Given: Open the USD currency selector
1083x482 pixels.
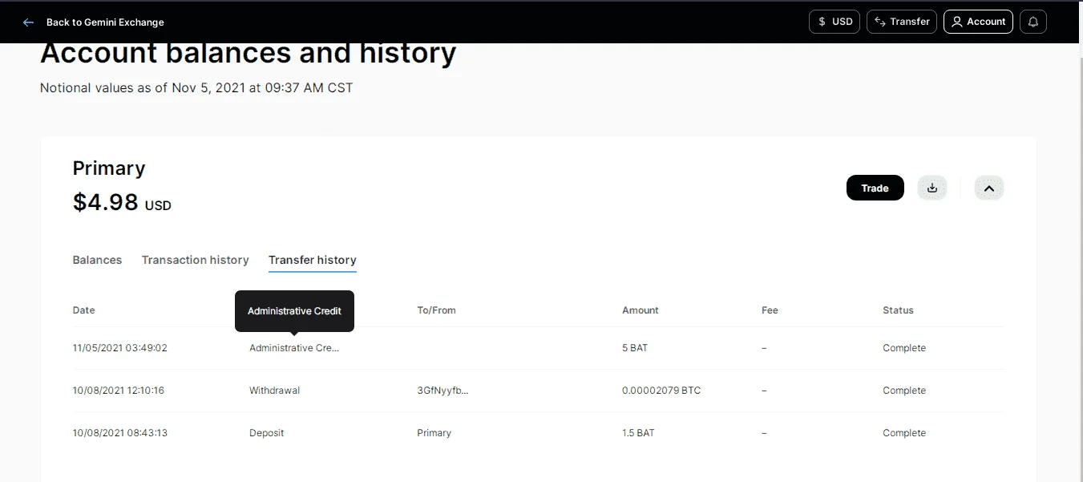Looking at the screenshot, I should (x=834, y=22).
